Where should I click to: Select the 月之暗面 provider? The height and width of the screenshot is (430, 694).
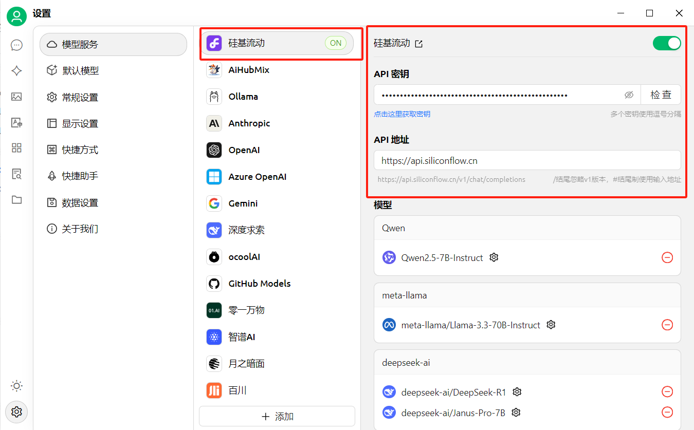pos(277,364)
